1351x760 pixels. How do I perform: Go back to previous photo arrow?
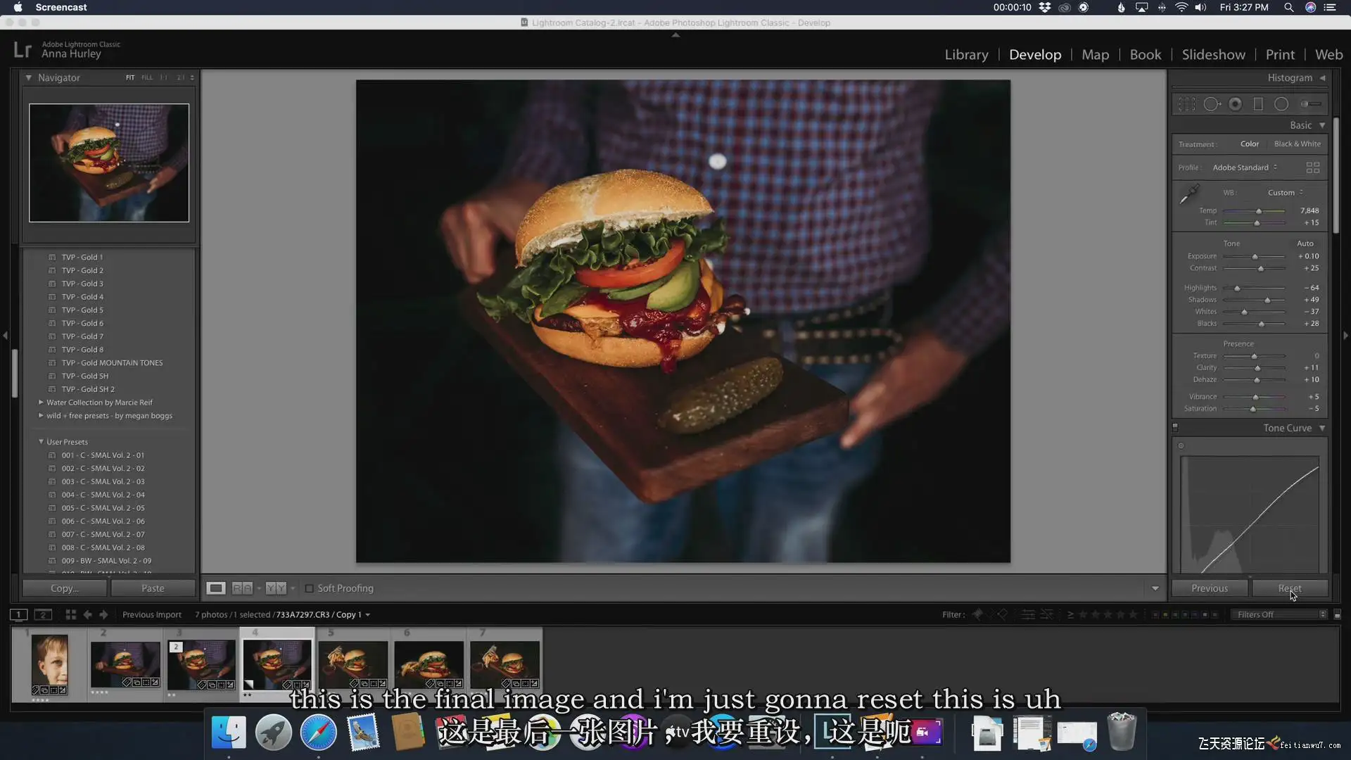(88, 614)
